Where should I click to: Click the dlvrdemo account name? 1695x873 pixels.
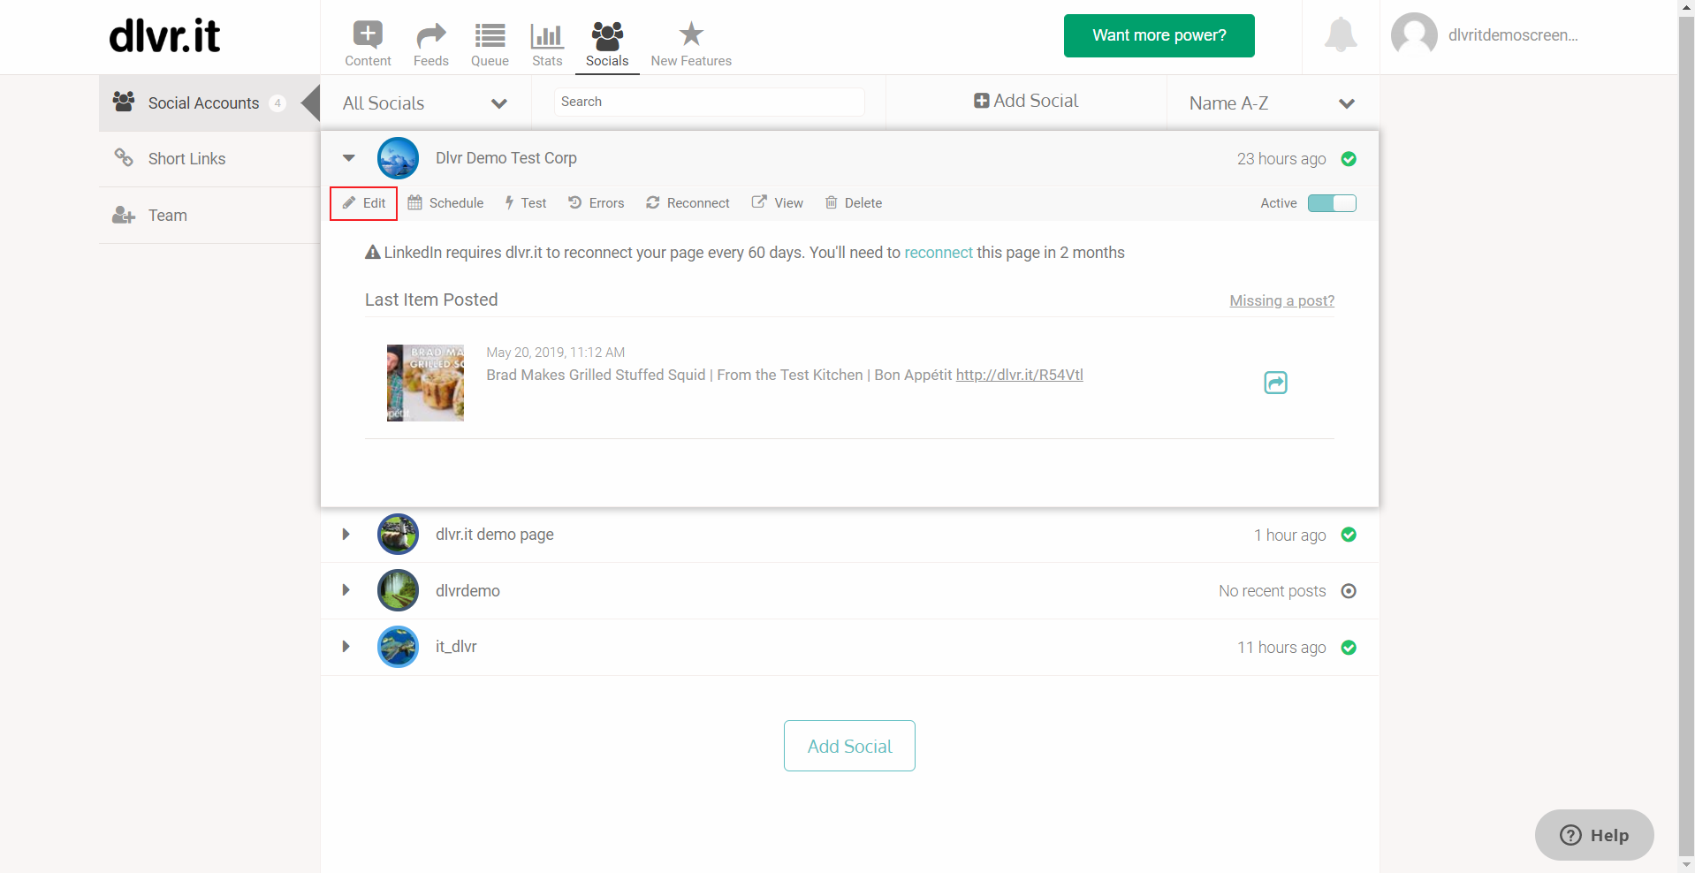[467, 590]
